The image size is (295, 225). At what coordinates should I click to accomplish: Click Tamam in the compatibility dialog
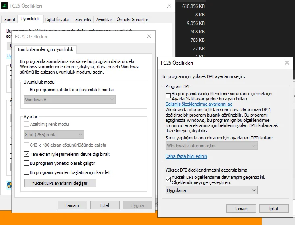[72, 205]
